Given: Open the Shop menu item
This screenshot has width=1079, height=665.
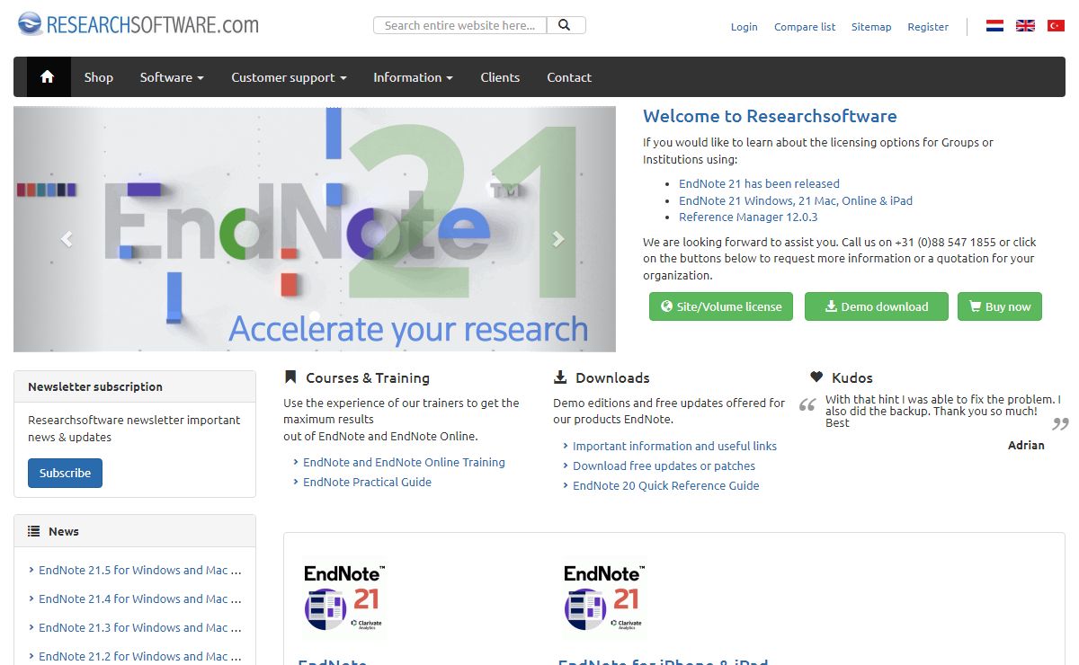Looking at the screenshot, I should tap(99, 77).
